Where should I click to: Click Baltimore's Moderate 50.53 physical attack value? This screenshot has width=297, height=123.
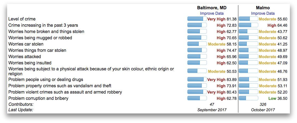pos(222,71)
